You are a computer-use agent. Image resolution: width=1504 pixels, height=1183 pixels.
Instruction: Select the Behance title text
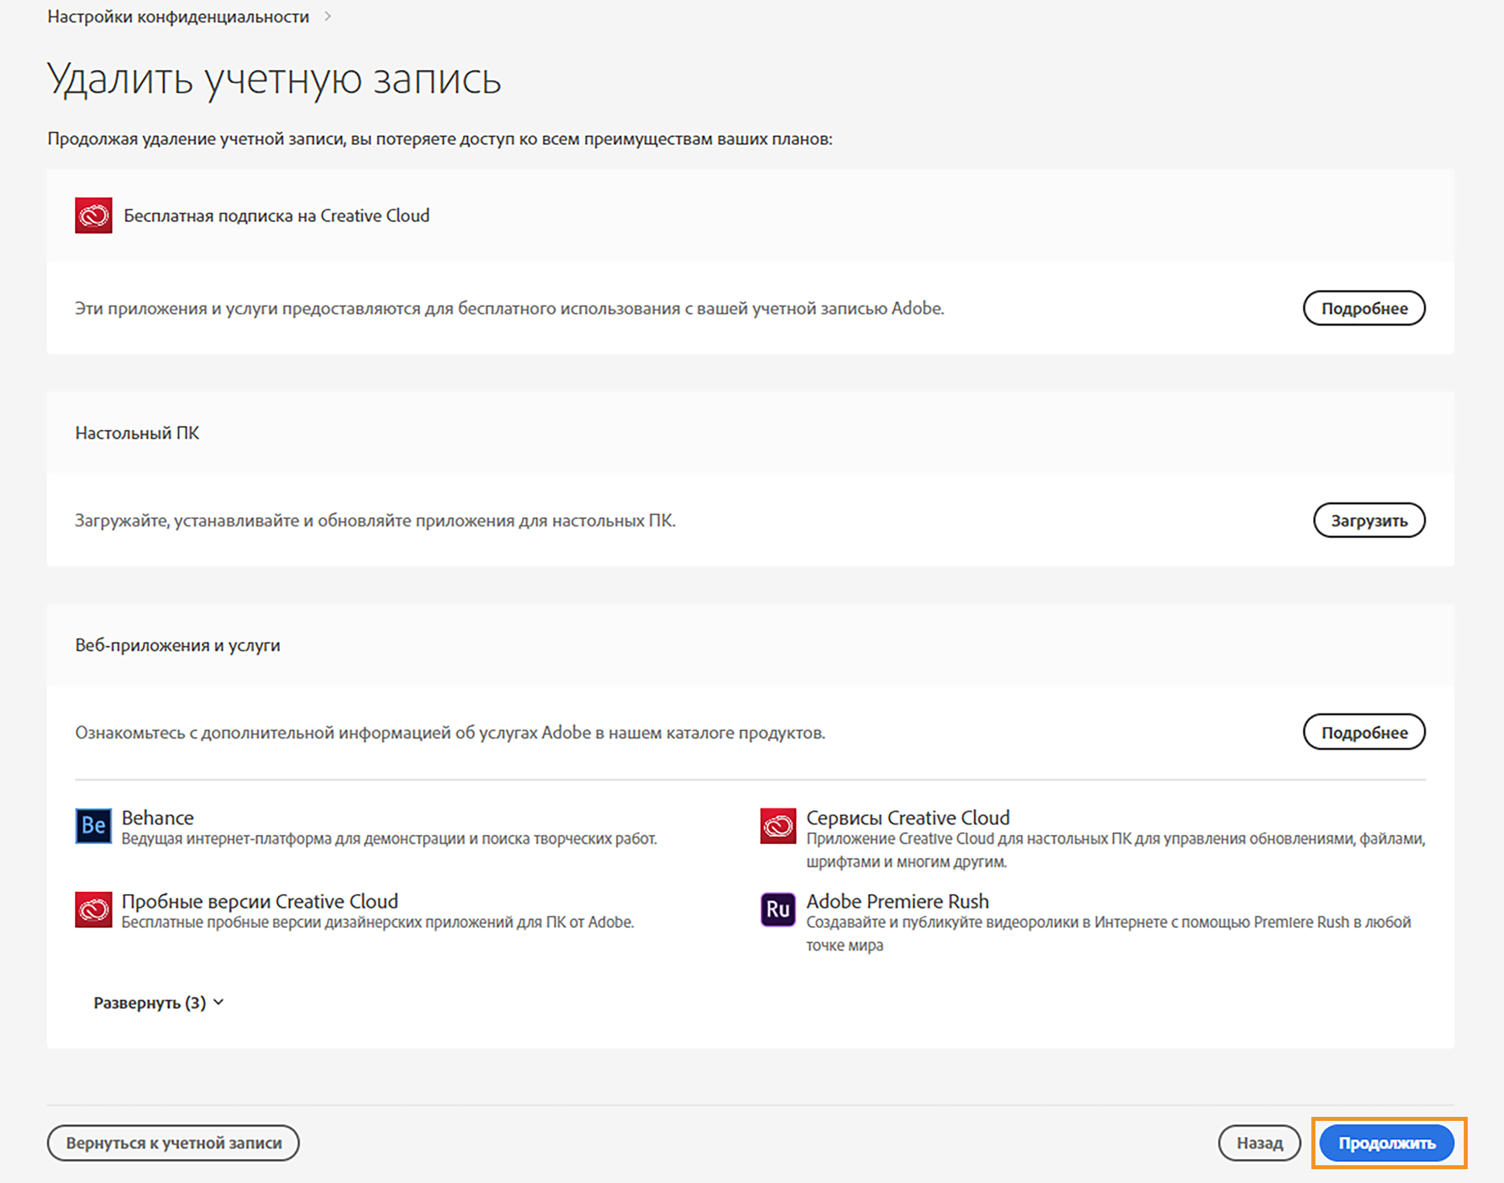tap(158, 818)
